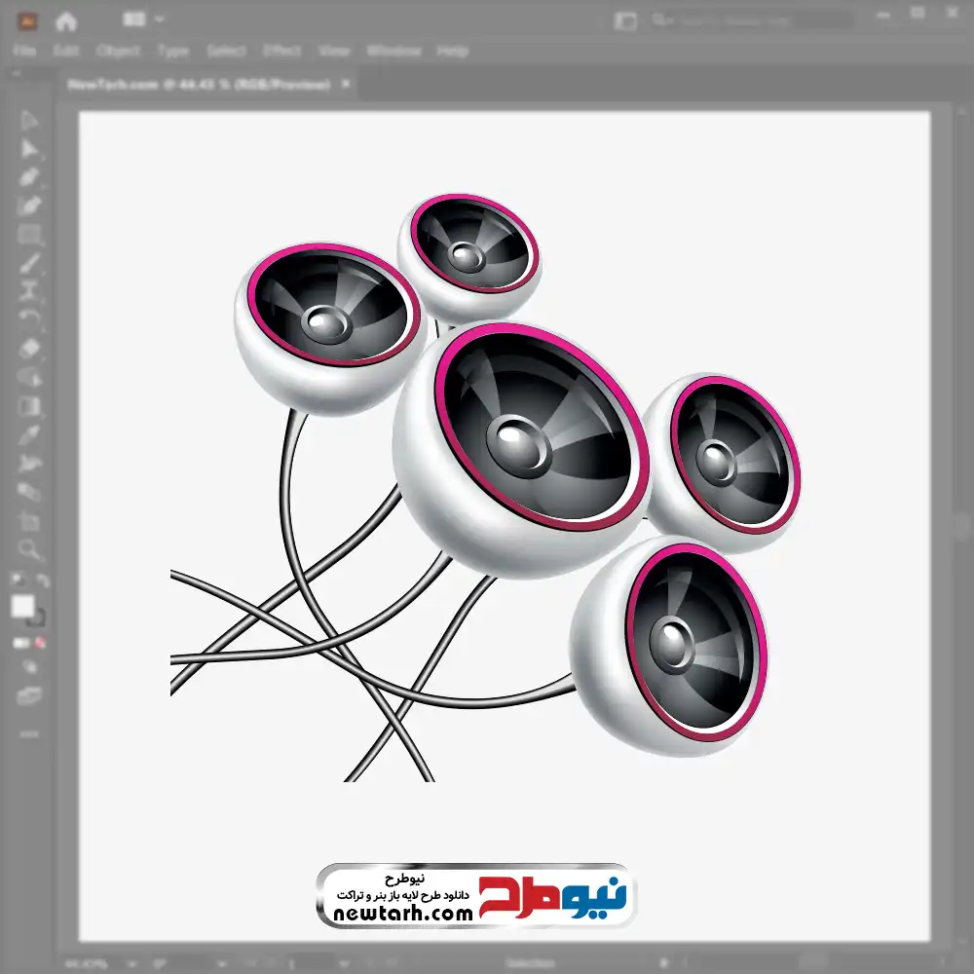Close the NewTarh.com document tab
Image resolution: width=974 pixels, height=974 pixels.
[346, 85]
